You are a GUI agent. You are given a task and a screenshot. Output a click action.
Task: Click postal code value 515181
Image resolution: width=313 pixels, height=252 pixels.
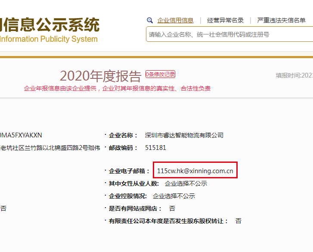155,148
